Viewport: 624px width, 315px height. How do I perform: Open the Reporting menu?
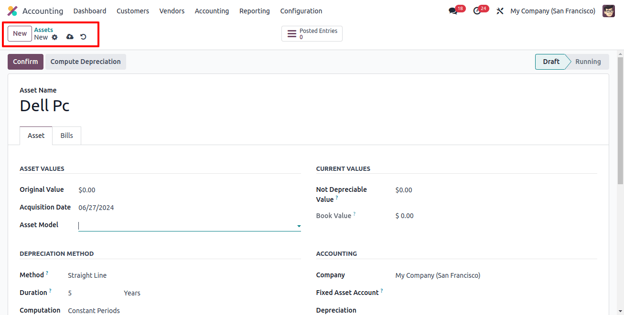click(255, 10)
